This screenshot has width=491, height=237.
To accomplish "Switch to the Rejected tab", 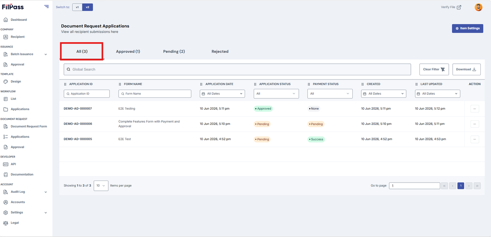I will [220, 52].
